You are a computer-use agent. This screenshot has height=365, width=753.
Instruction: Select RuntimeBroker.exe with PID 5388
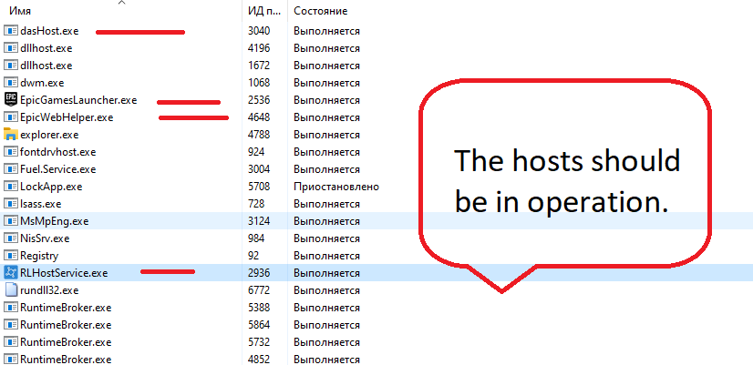coord(66,308)
